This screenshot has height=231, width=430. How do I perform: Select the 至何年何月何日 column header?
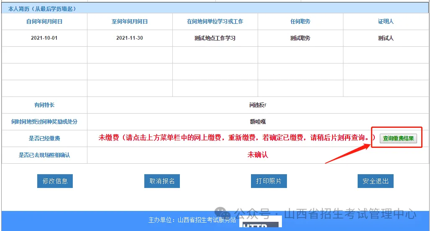coord(129,21)
